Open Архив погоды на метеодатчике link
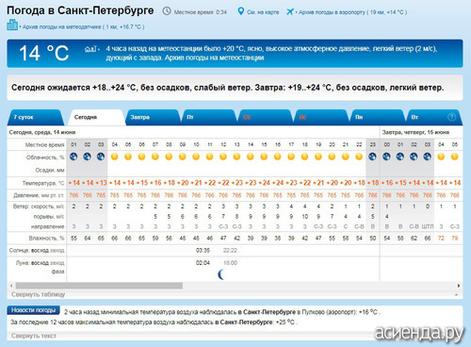Image resolution: width=471 pixels, height=347 pixels. pyautogui.click(x=83, y=27)
